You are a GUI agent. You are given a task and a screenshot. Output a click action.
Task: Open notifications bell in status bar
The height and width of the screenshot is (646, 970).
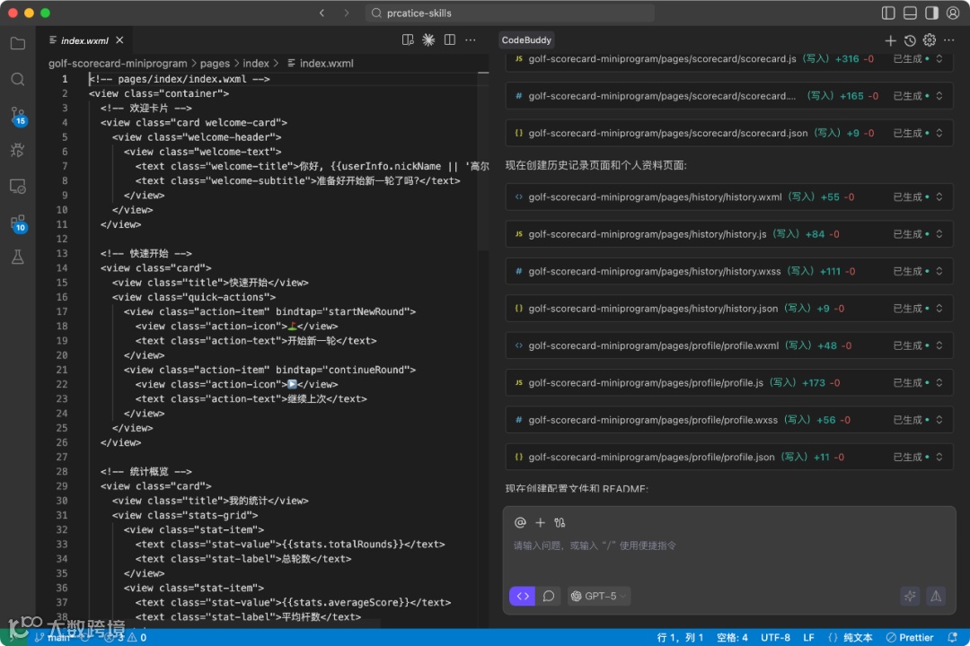953,637
